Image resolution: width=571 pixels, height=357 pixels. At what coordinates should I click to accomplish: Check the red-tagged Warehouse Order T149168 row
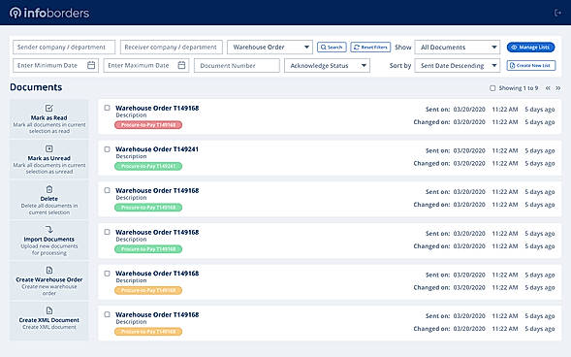pyautogui.click(x=107, y=108)
